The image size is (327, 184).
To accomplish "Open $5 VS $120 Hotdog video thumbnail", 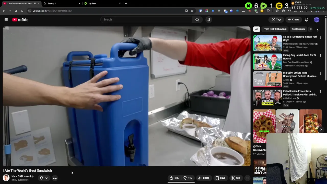I will coord(267,43).
